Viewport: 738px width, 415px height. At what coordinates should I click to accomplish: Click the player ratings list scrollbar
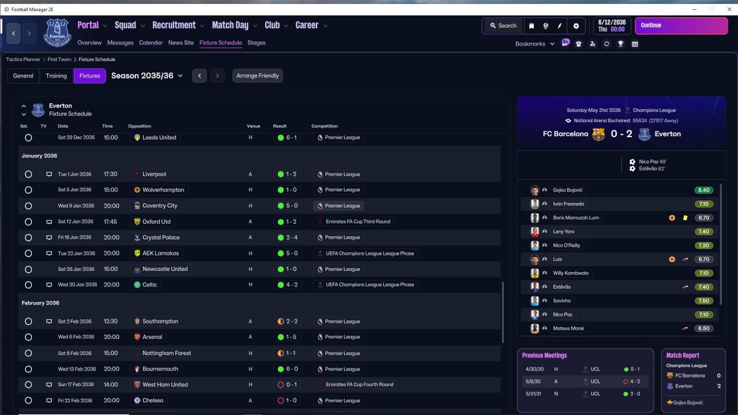point(721,244)
